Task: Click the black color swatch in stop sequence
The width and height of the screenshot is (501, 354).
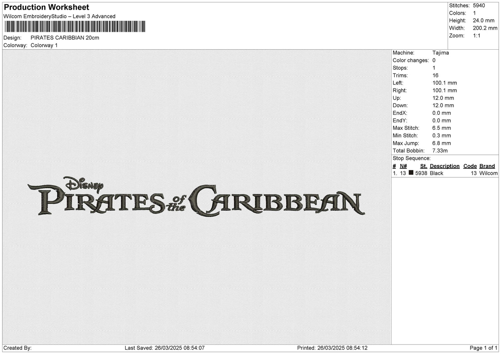Action: (x=411, y=173)
